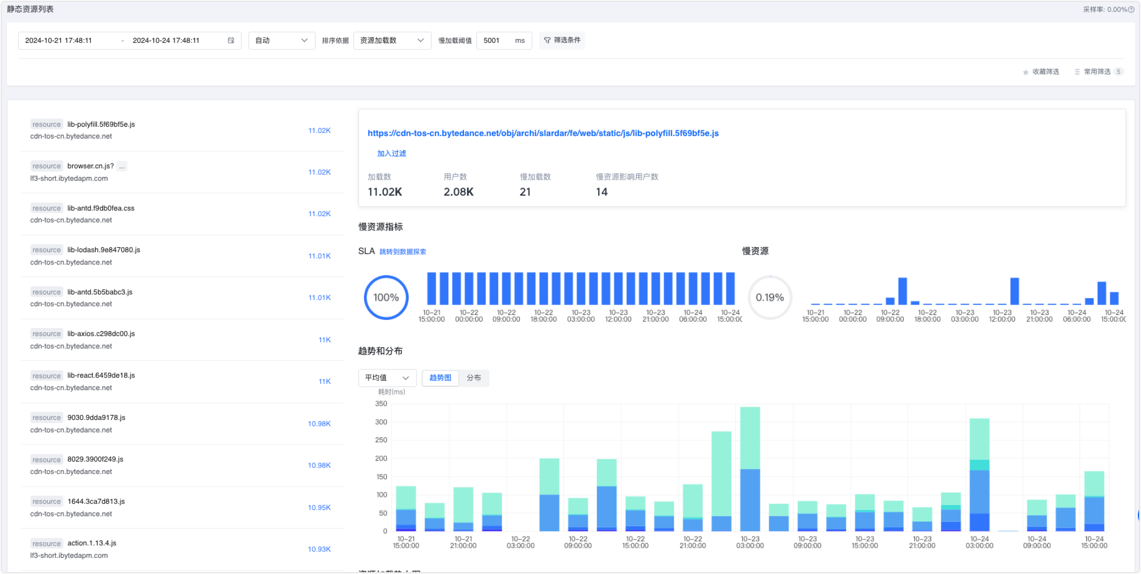1141x574 pixels.
Task: Open the 平均值 aggregation dropdown
Action: pyautogui.click(x=387, y=378)
